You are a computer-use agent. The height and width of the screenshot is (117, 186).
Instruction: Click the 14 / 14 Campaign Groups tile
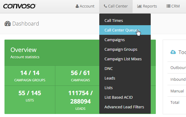(x=30, y=76)
